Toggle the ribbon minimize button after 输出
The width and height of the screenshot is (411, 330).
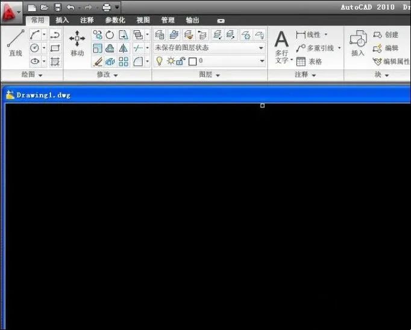point(221,21)
